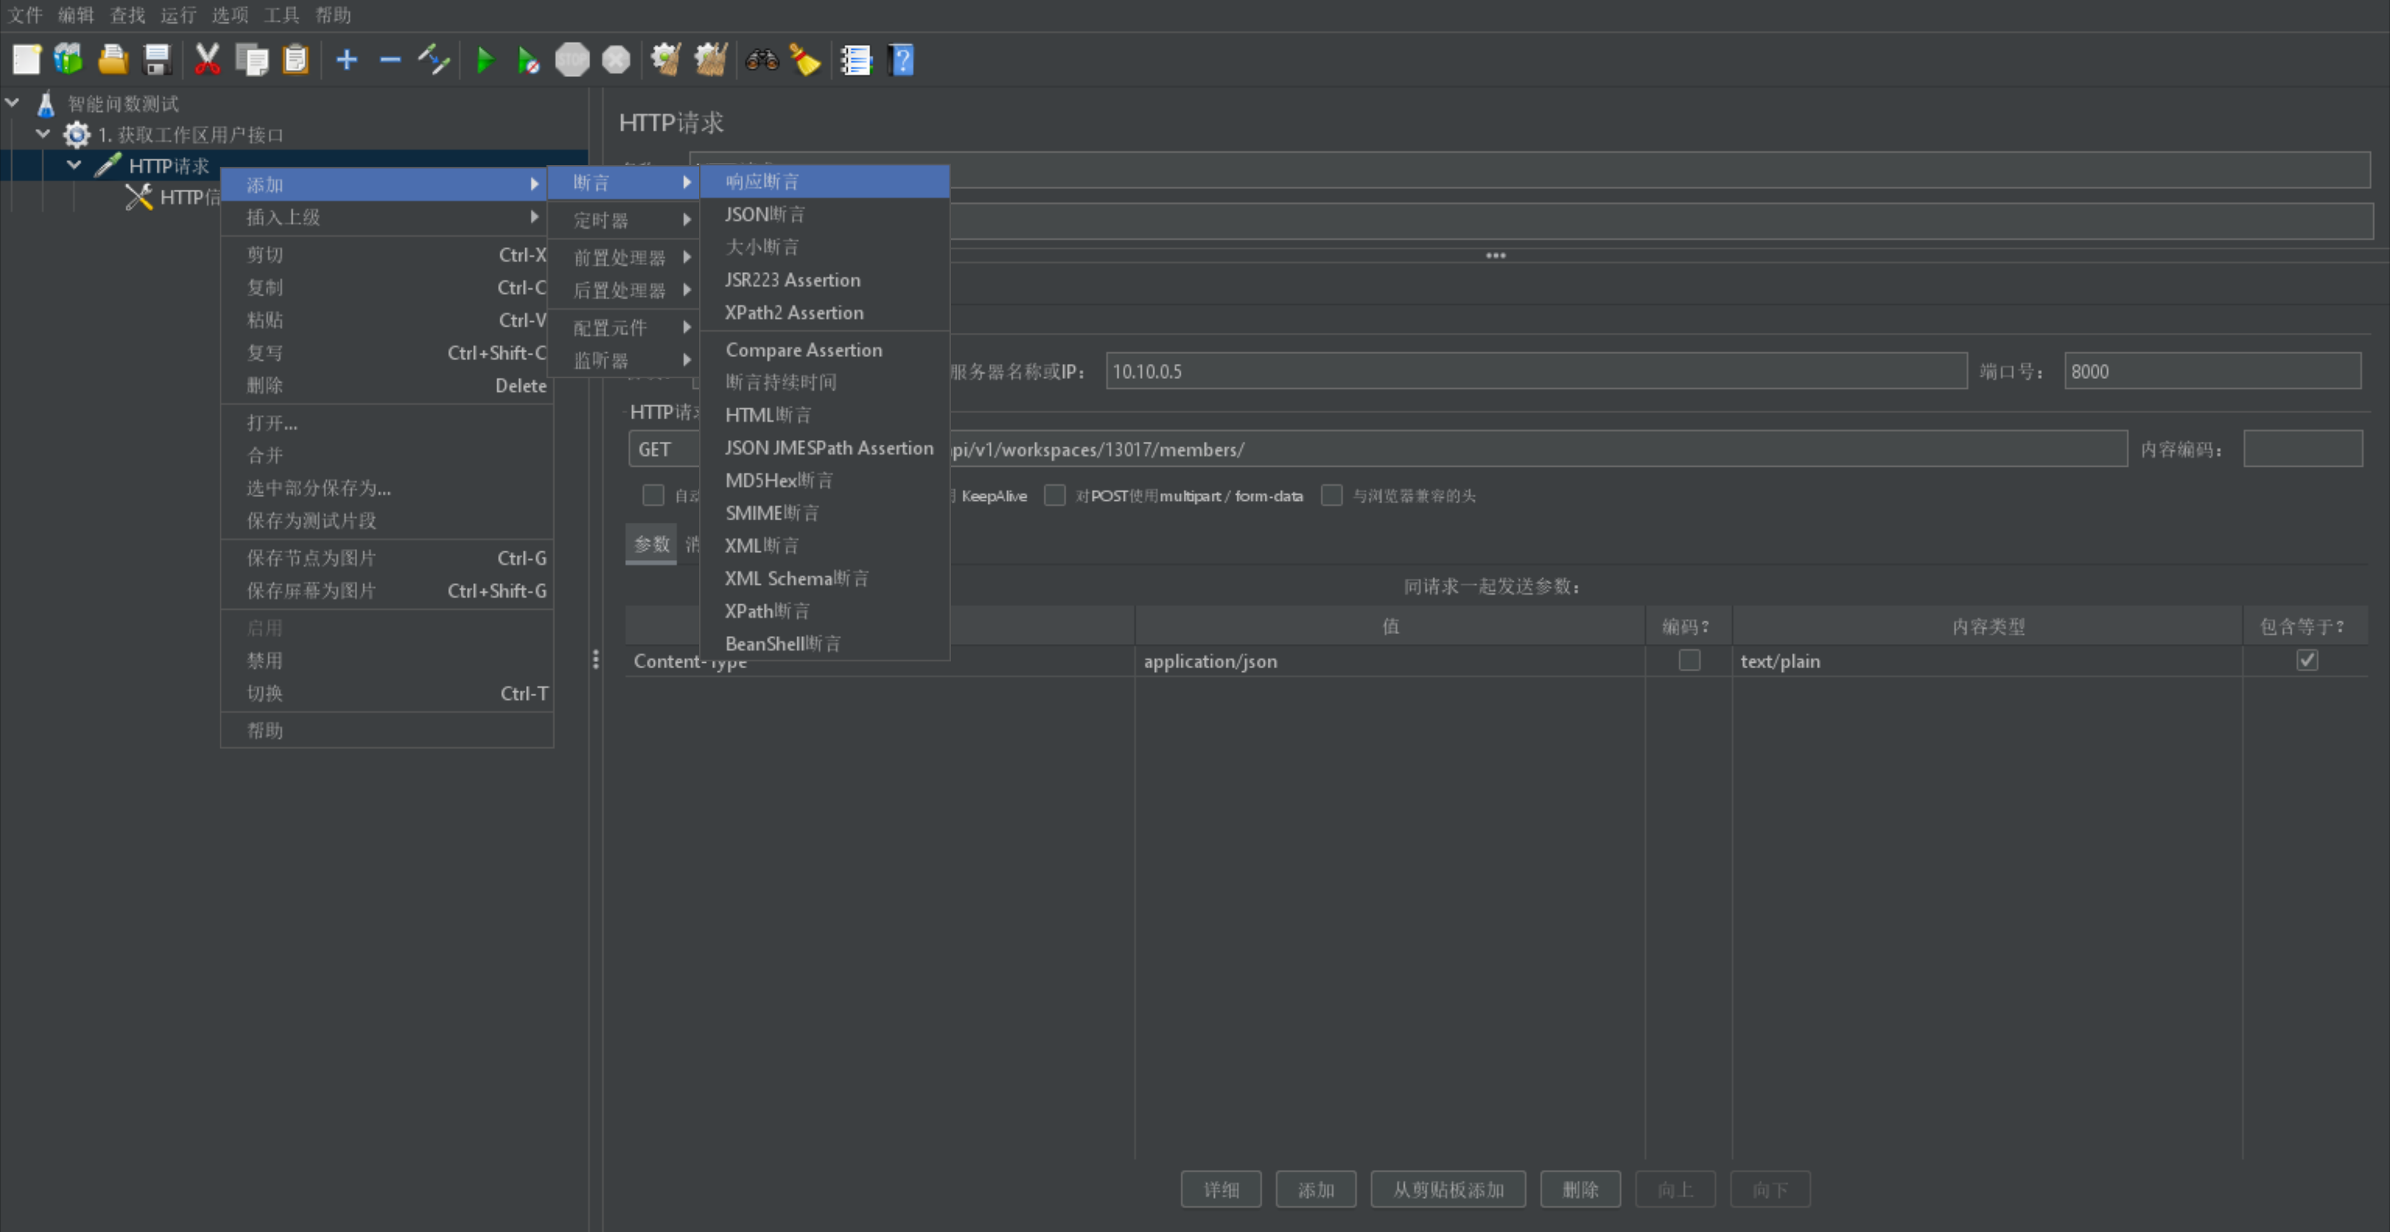Collapse the 智能问数测试 tree node
Image resolution: width=2390 pixels, height=1232 pixels.
(13, 103)
